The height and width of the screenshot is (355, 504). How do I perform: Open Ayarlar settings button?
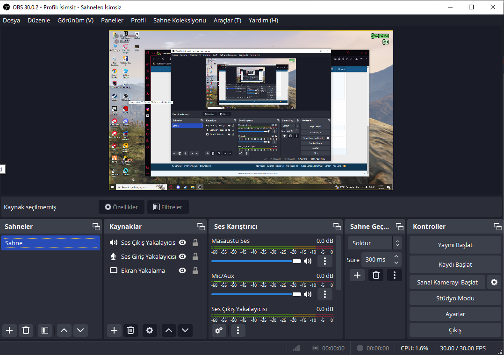click(x=455, y=314)
